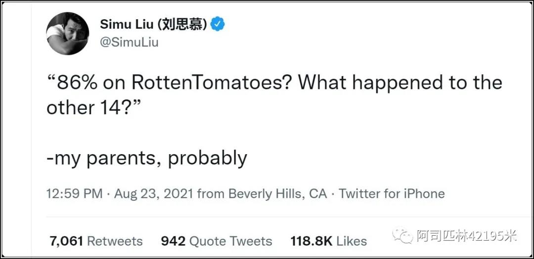This screenshot has height=259, width=534.
Task: Click the 7,061 retweet count number
Action: tap(66, 241)
